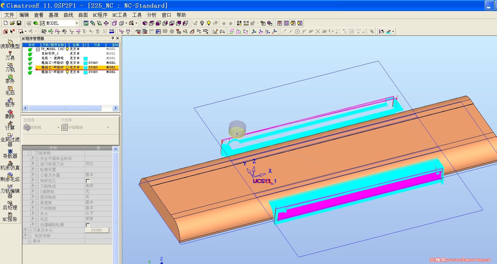The image size is (497, 264).
Task: Click the cursor with red X icon
Action: tap(13, 31)
